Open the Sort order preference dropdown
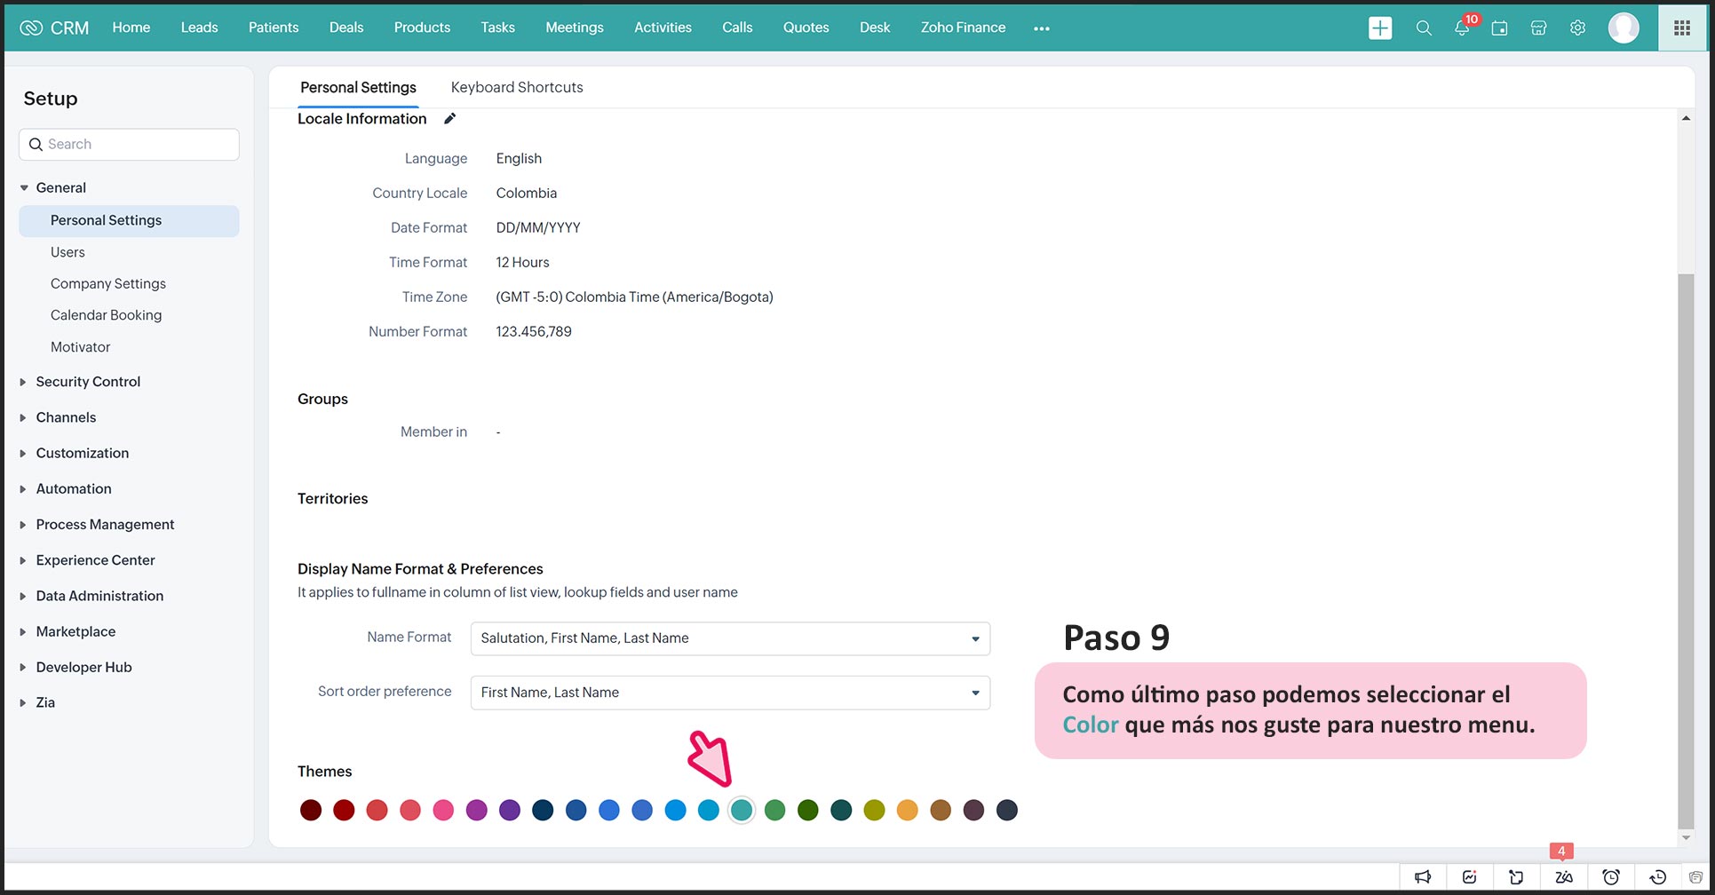 coord(730,693)
